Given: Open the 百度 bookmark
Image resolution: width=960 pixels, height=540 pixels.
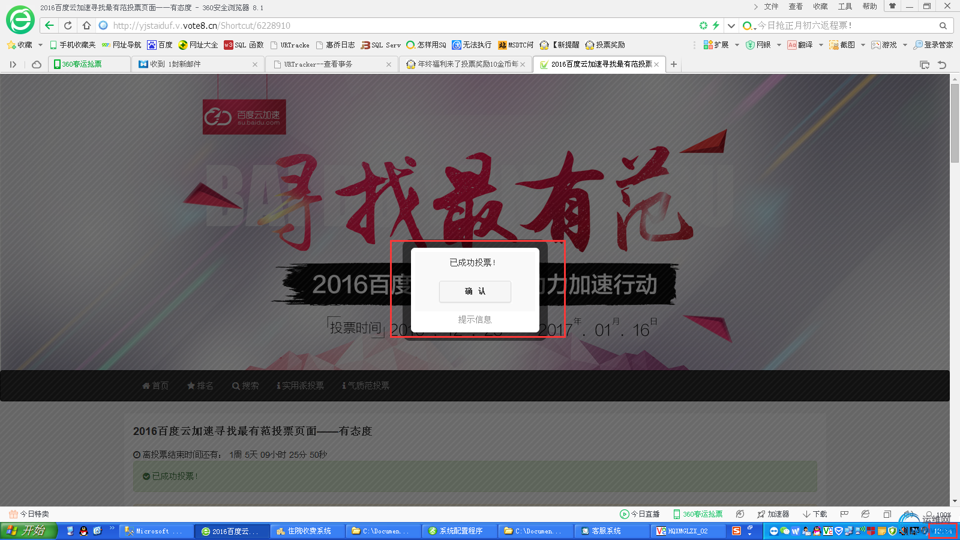Looking at the screenshot, I should tap(160, 45).
